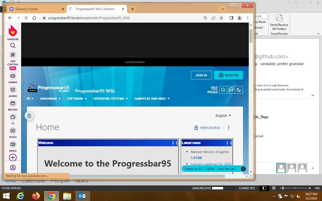Expand the GAMEPLAY AND MISC menu
This screenshot has width=322, height=201.
(152, 98)
